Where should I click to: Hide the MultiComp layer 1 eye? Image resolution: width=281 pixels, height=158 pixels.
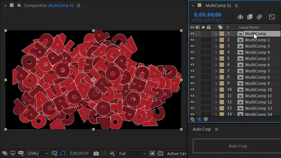(x=192, y=34)
